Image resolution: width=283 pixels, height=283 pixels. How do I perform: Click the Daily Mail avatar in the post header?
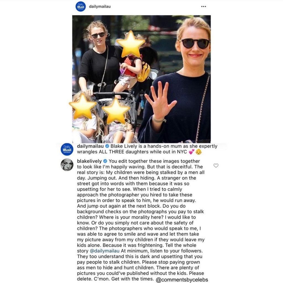(80, 7)
